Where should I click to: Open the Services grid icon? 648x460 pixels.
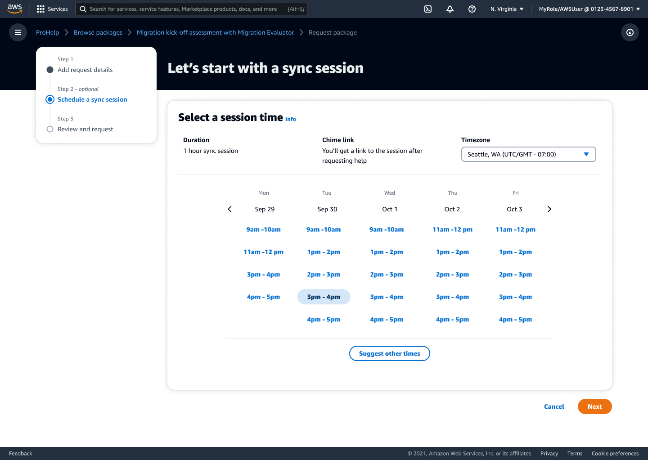40,9
